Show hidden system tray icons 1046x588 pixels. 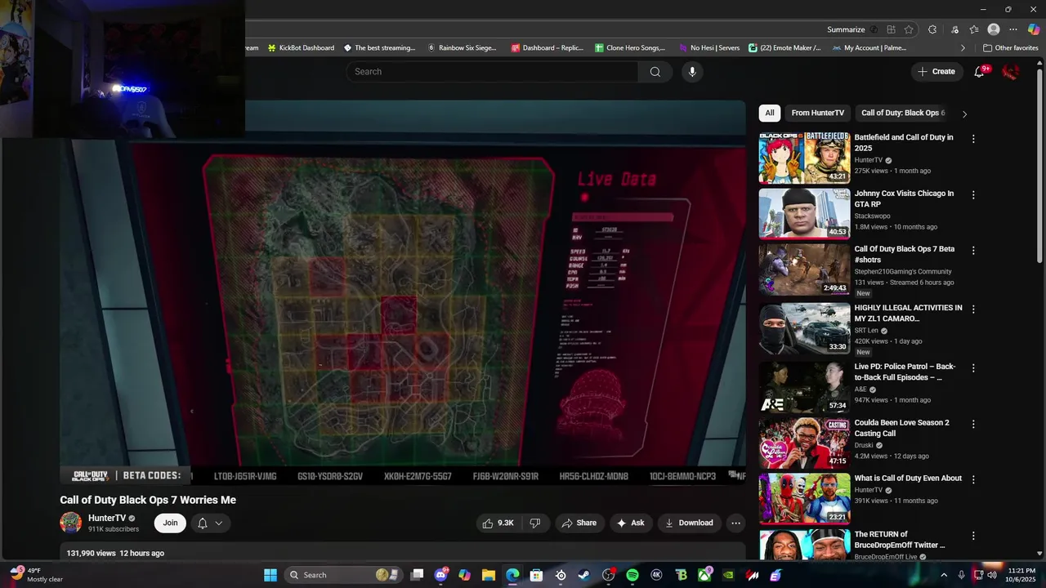coord(944,575)
